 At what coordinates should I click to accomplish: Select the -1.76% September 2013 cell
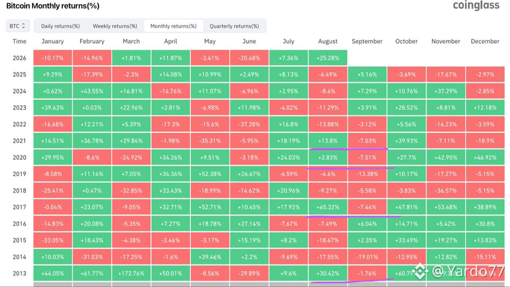click(367, 273)
